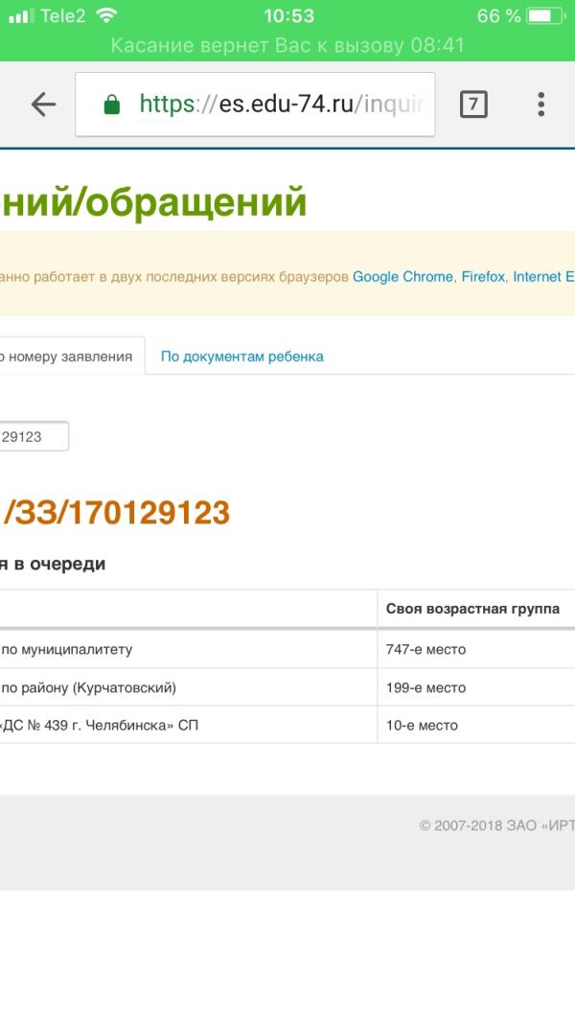Click the "199-е место" cell
575x1022 pixels.
pos(425,687)
